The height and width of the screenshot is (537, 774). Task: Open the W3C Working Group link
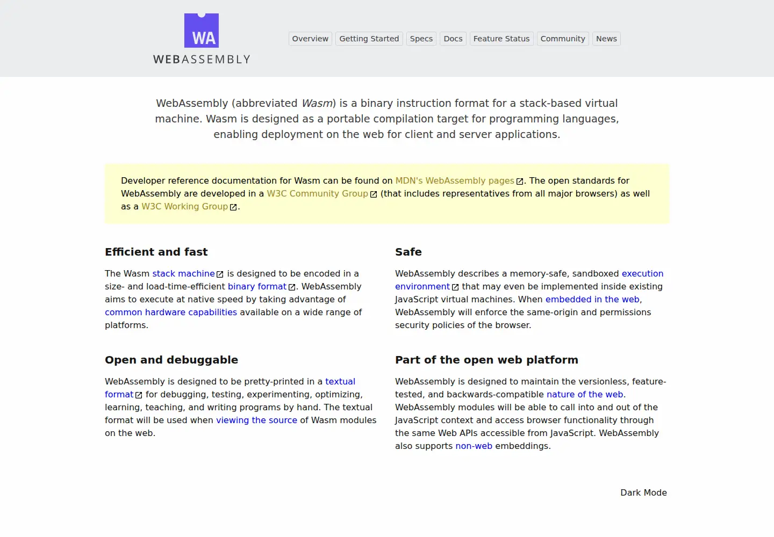click(185, 206)
